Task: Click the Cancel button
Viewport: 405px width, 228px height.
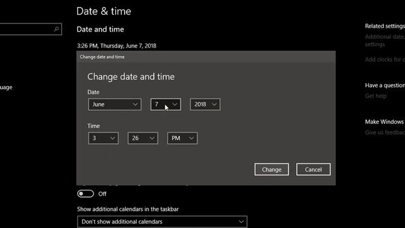Action: coord(313,170)
